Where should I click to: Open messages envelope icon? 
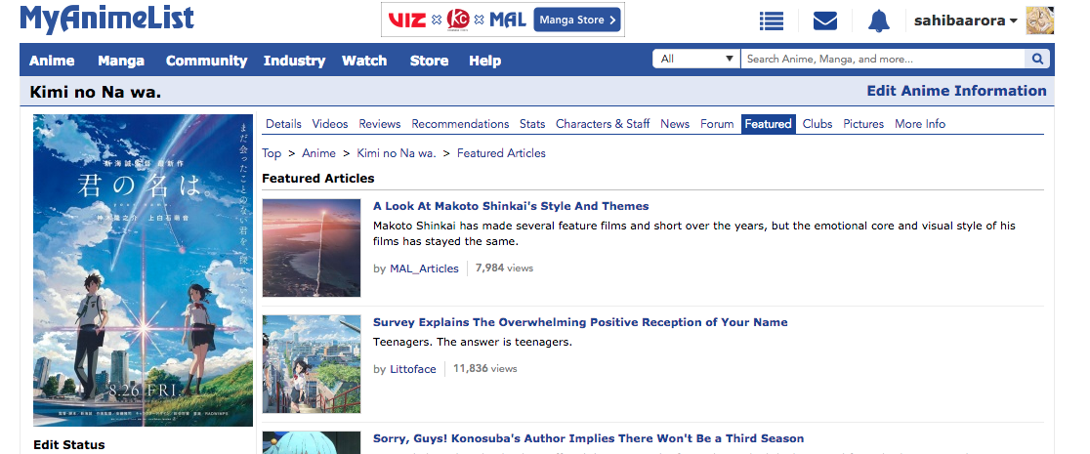coord(825,21)
